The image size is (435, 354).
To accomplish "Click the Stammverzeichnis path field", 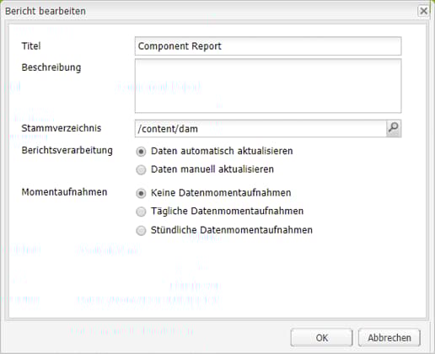I will [260, 129].
